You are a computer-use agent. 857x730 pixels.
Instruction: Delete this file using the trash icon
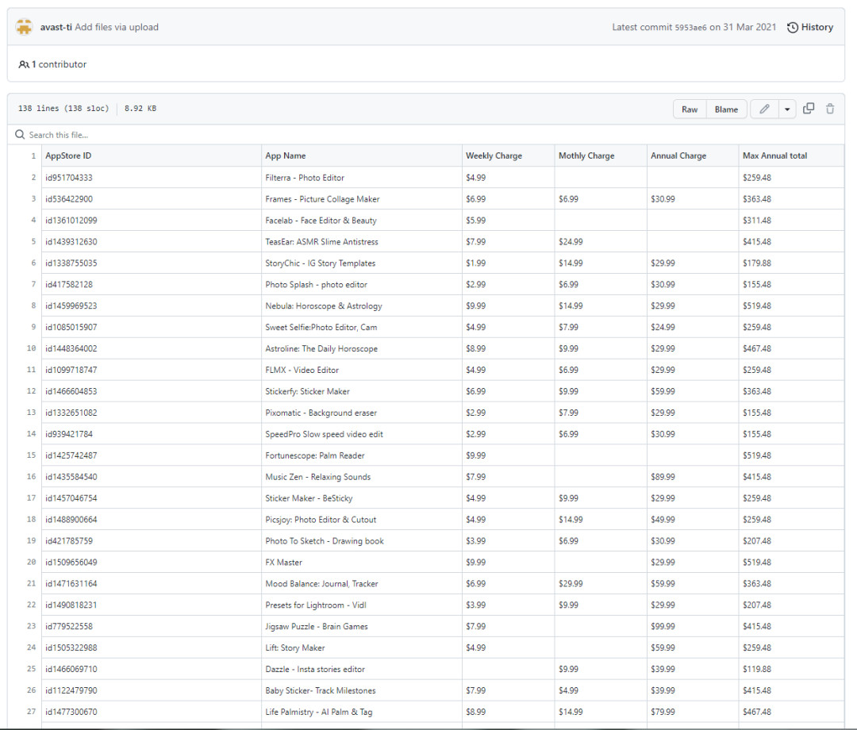pyautogui.click(x=830, y=109)
